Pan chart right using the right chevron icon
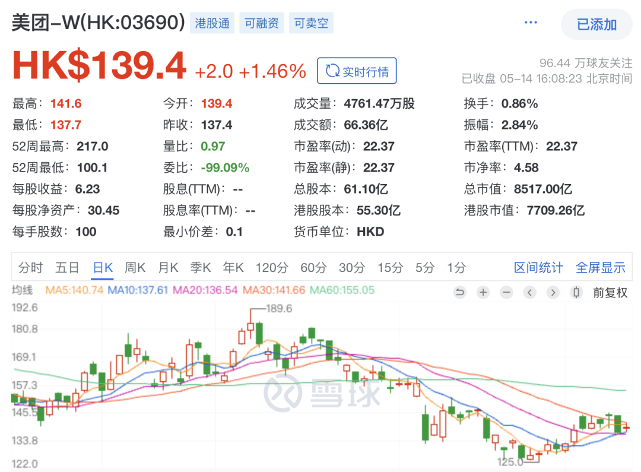 (x=553, y=292)
